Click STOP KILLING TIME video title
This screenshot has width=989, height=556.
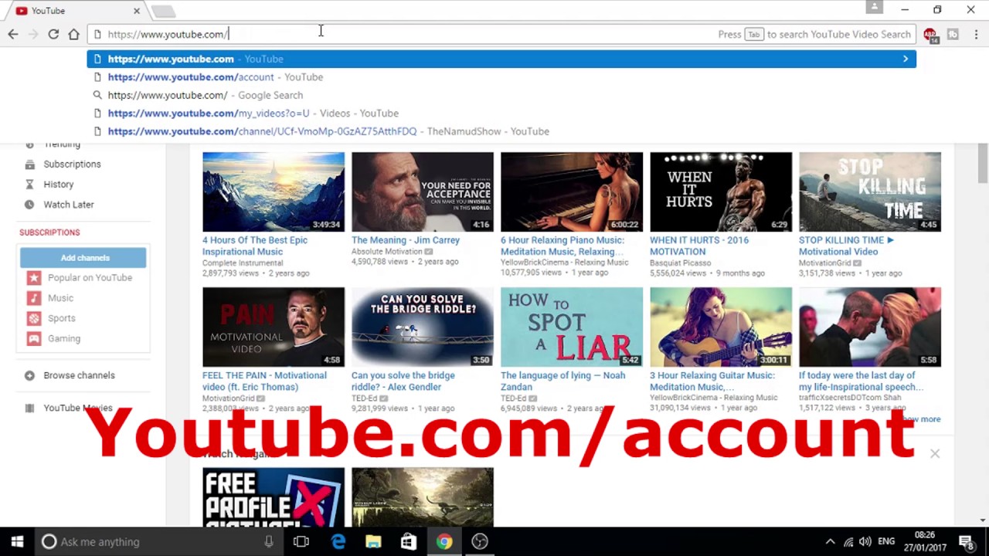(846, 246)
